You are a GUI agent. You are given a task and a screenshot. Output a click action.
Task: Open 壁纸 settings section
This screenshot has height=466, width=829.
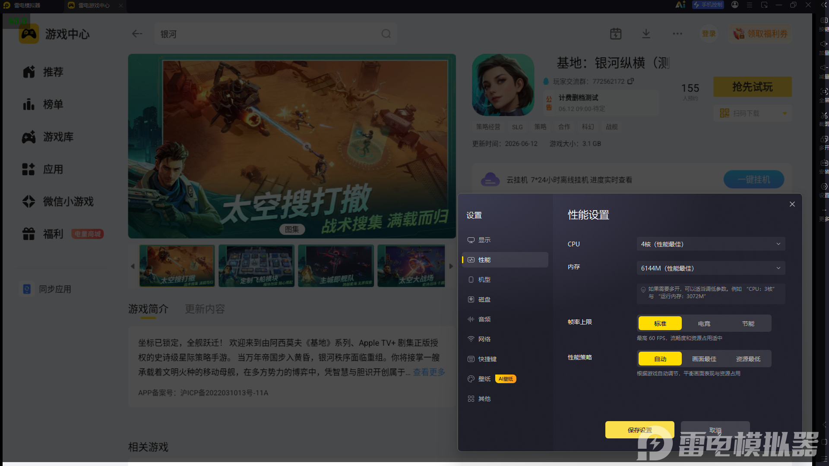point(505,379)
